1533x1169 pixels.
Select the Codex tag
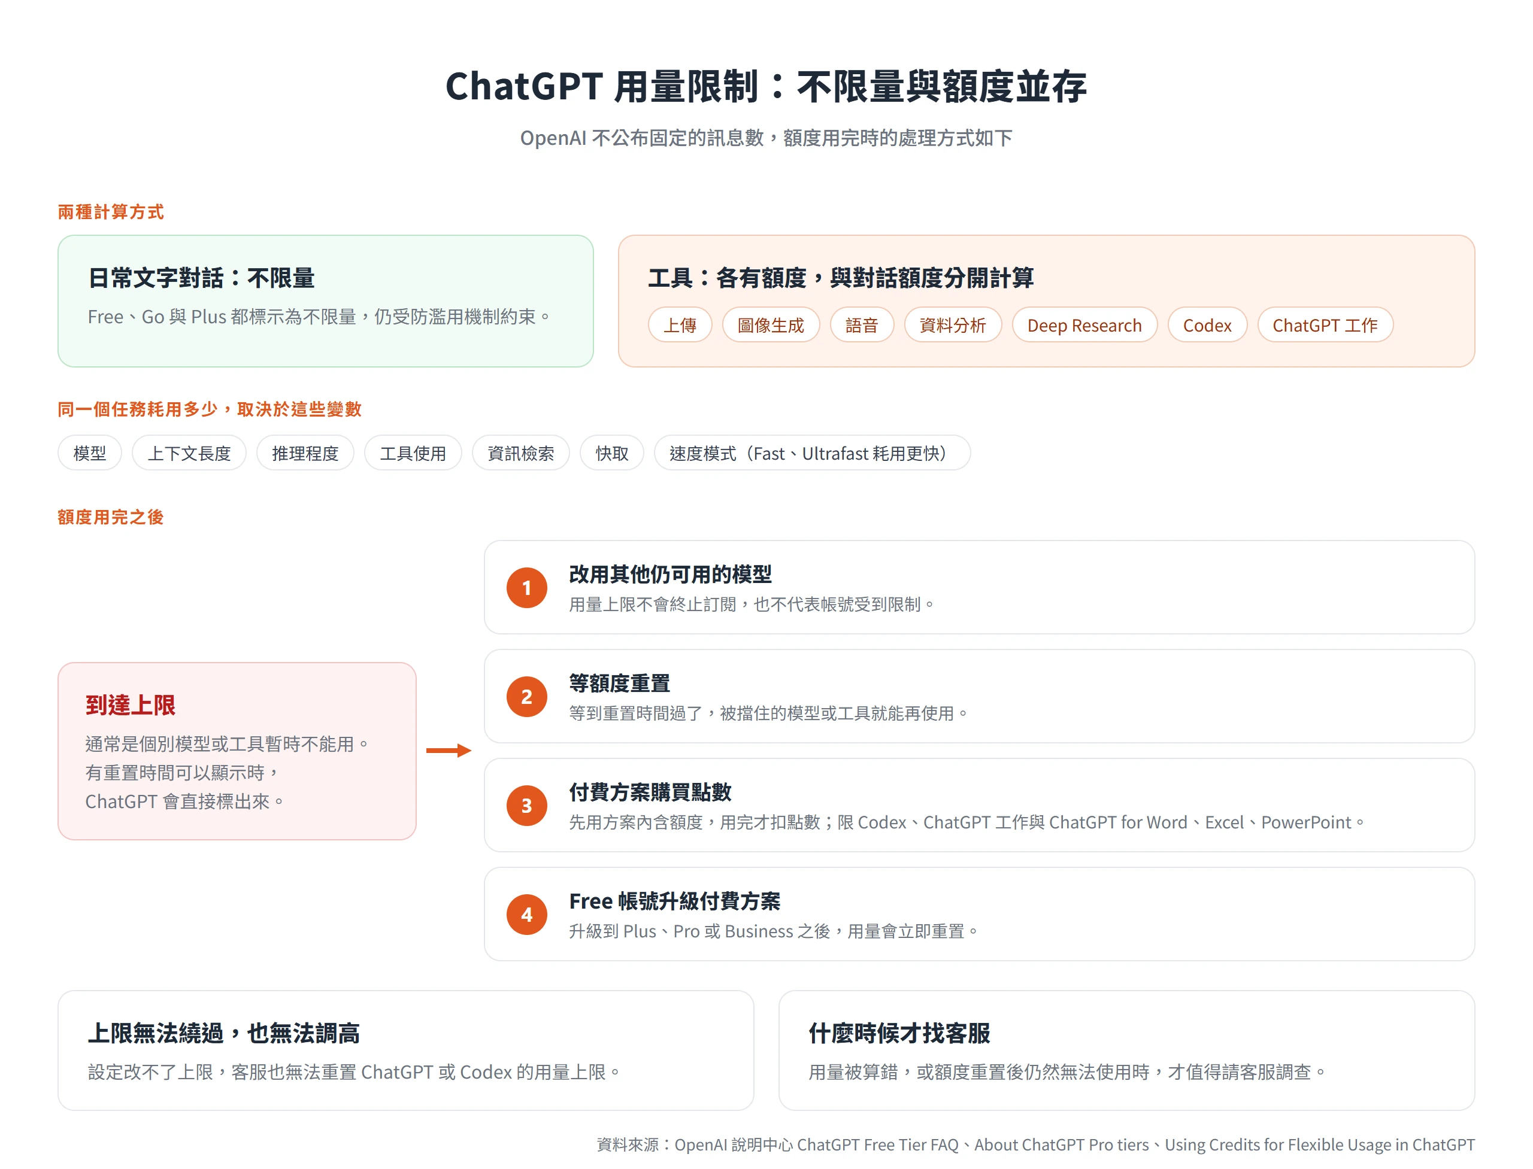(x=1207, y=325)
